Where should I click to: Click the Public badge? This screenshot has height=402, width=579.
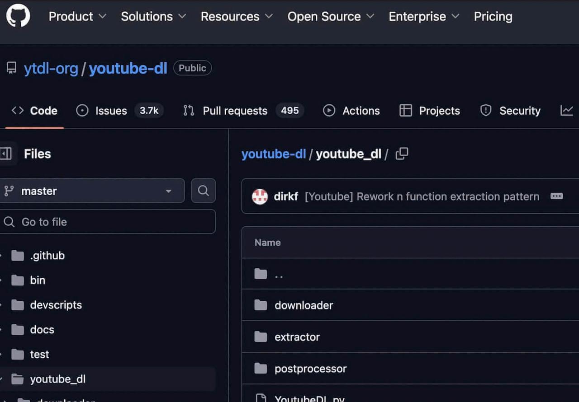(192, 68)
